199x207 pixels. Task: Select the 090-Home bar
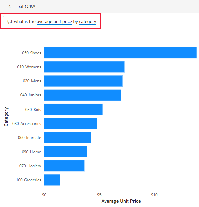(x=66, y=152)
